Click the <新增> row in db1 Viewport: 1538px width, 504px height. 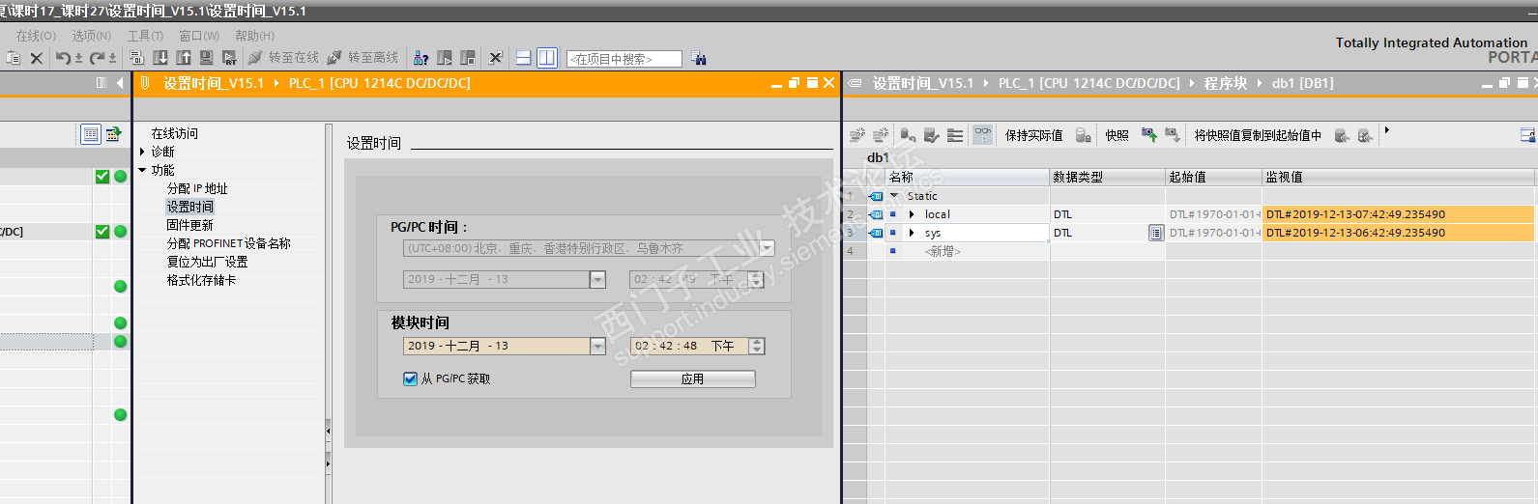[943, 251]
